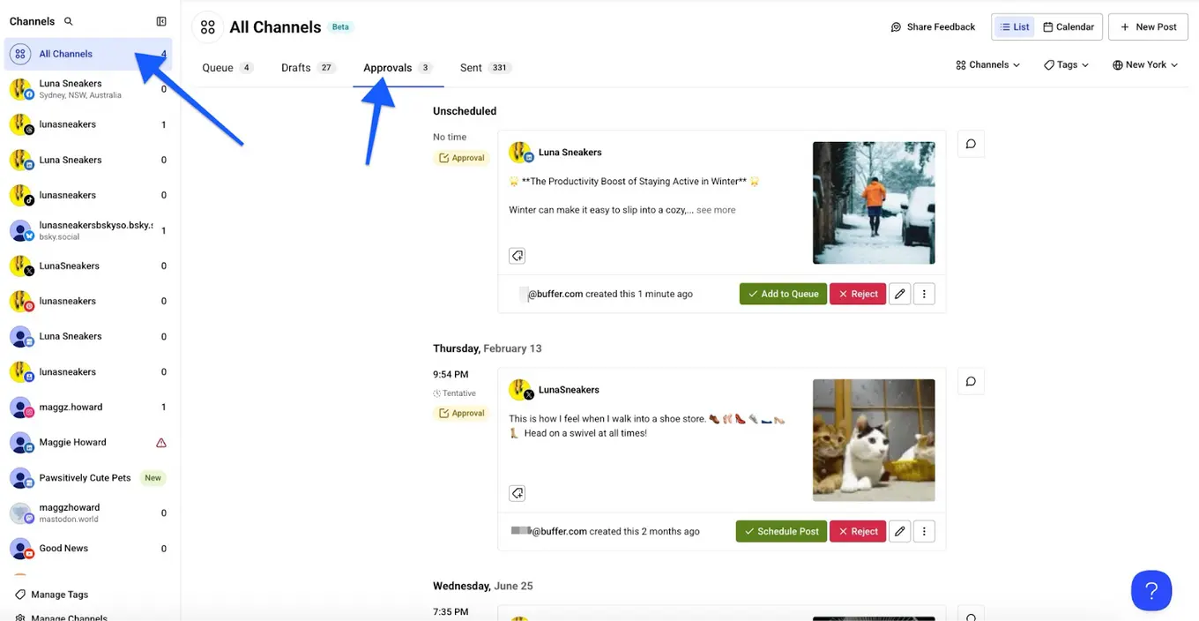The height and width of the screenshot is (621, 1199).
Task: Click the tag icon on the Luna Sneakers post
Action: [518, 255]
